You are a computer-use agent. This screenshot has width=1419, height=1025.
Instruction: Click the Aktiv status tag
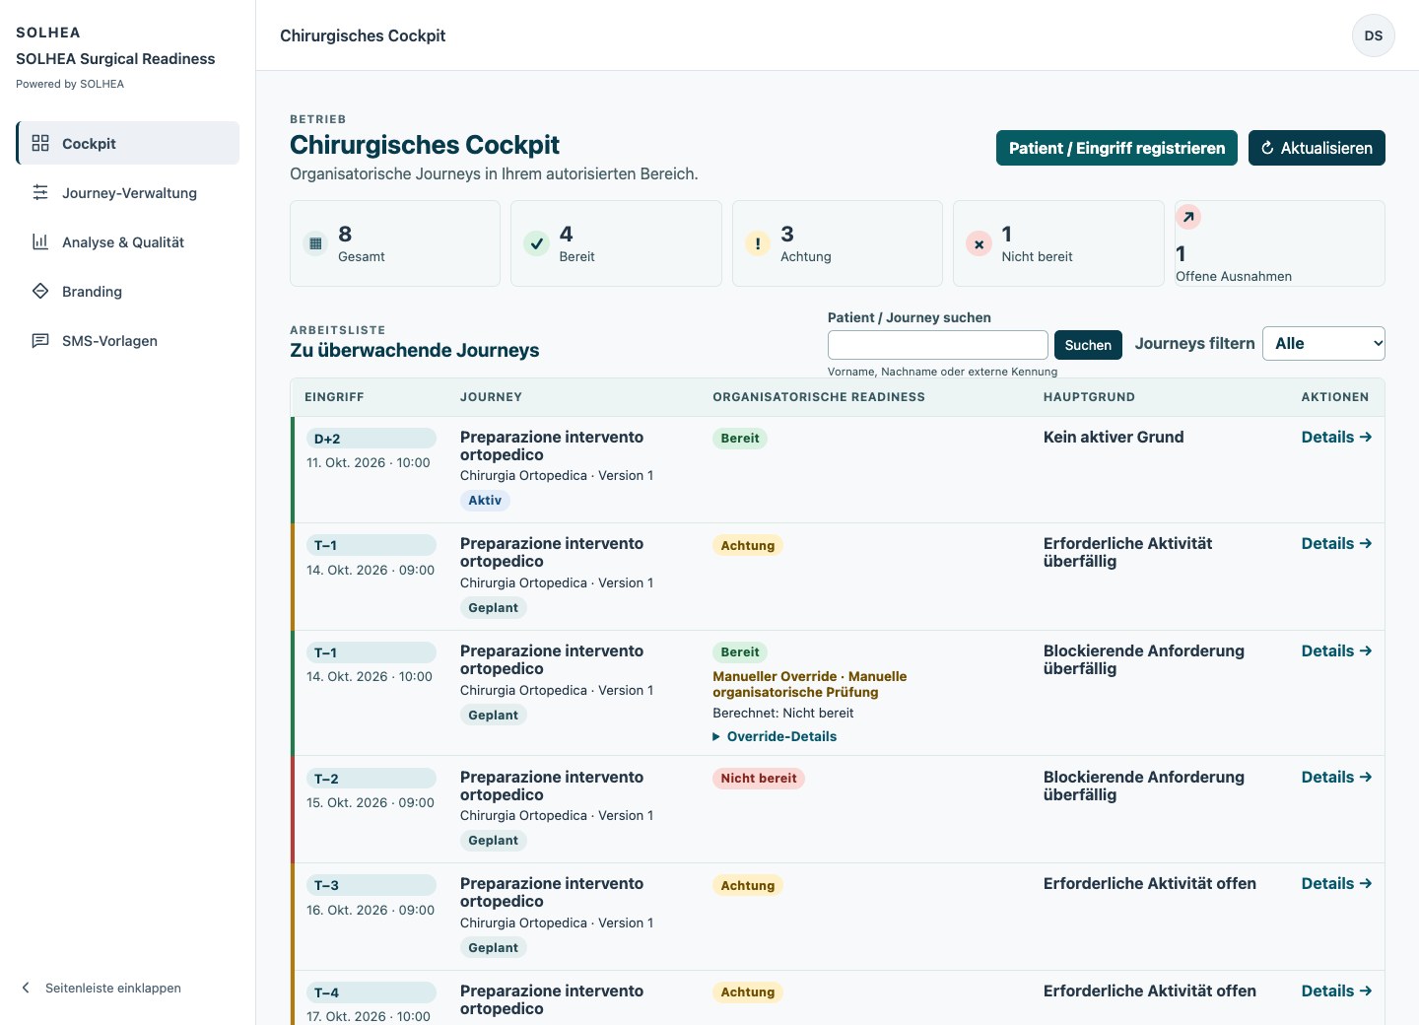tap(485, 500)
